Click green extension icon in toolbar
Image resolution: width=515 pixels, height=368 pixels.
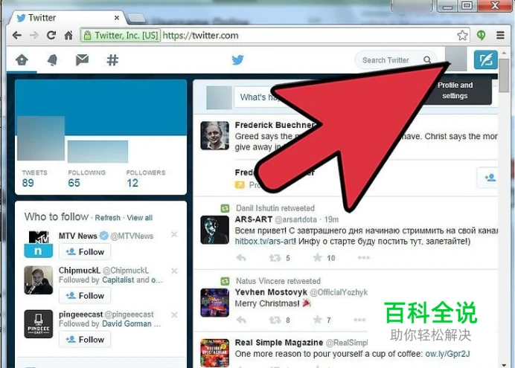point(482,35)
